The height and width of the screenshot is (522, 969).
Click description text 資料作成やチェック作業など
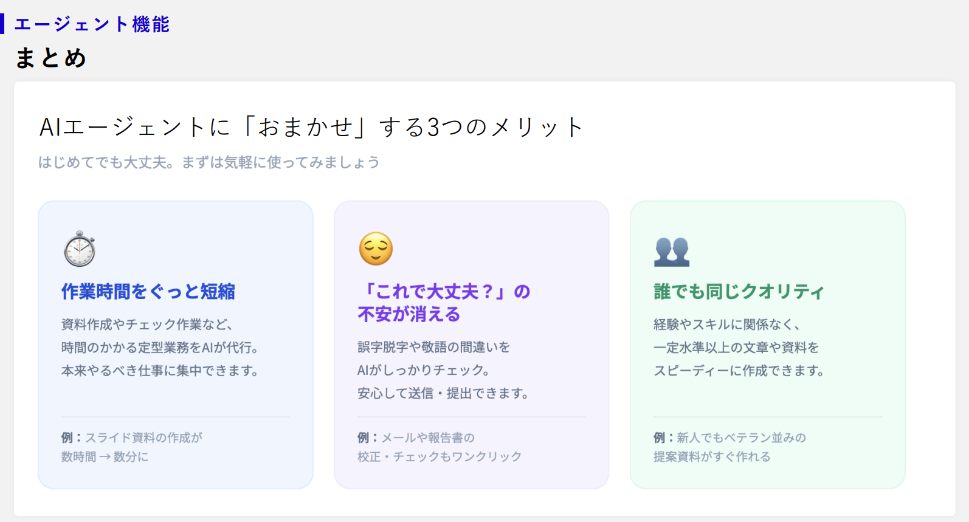147,325
